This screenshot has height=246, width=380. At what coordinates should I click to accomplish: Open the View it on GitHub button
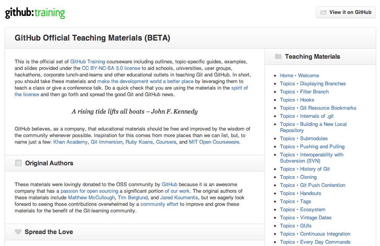click(x=346, y=12)
